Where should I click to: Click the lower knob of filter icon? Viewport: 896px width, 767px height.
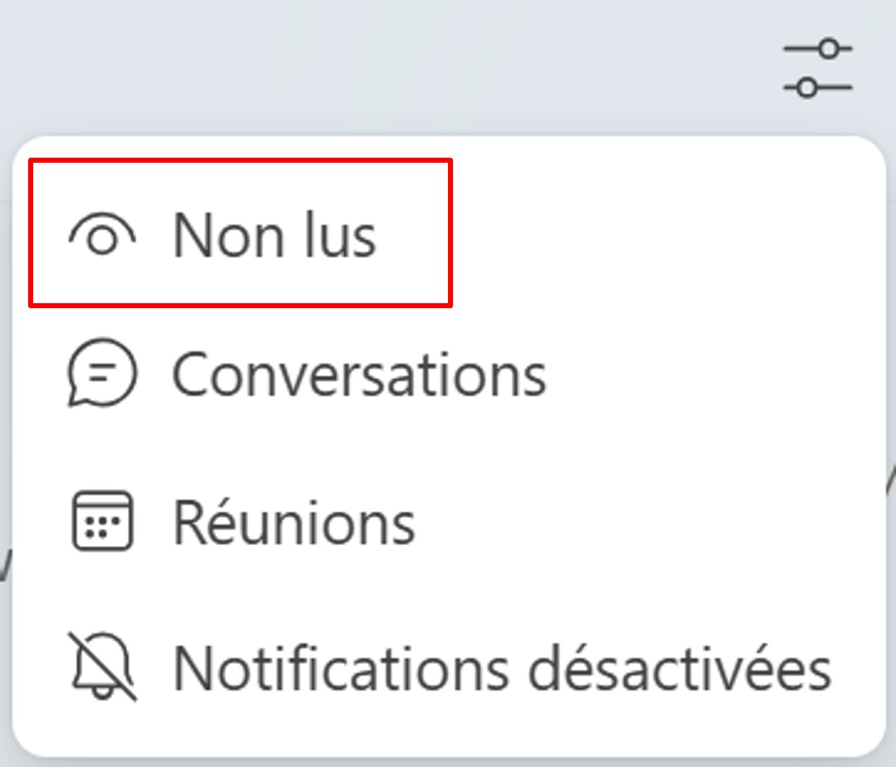tap(807, 88)
